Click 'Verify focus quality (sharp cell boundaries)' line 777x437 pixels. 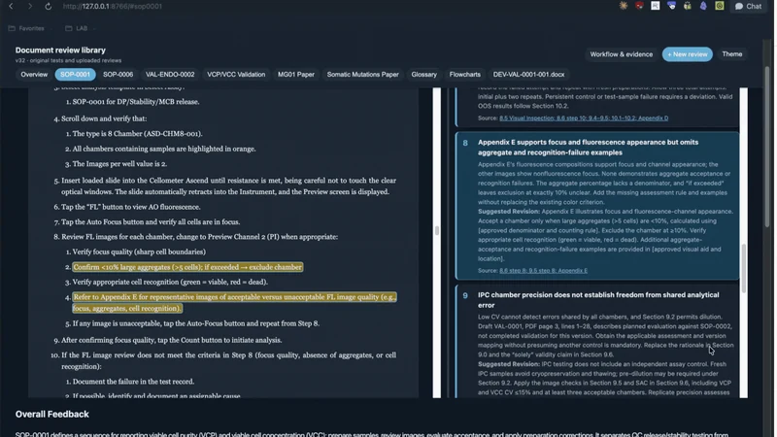tap(139, 252)
